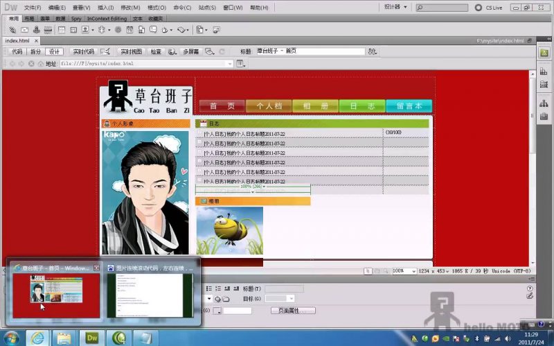Enable 实时视图 (Live View) mode
The height and width of the screenshot is (346, 554).
click(x=131, y=51)
